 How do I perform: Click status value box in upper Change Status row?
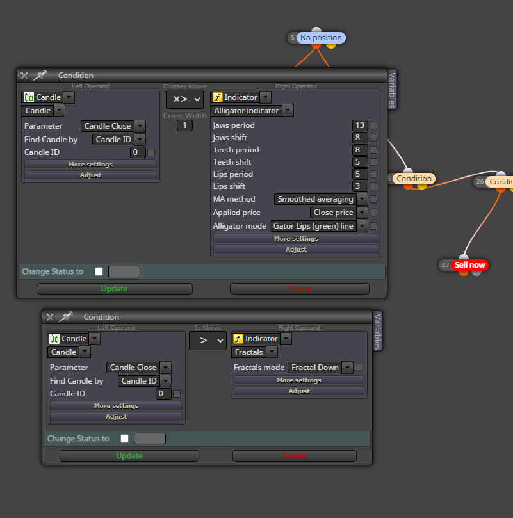(x=124, y=271)
